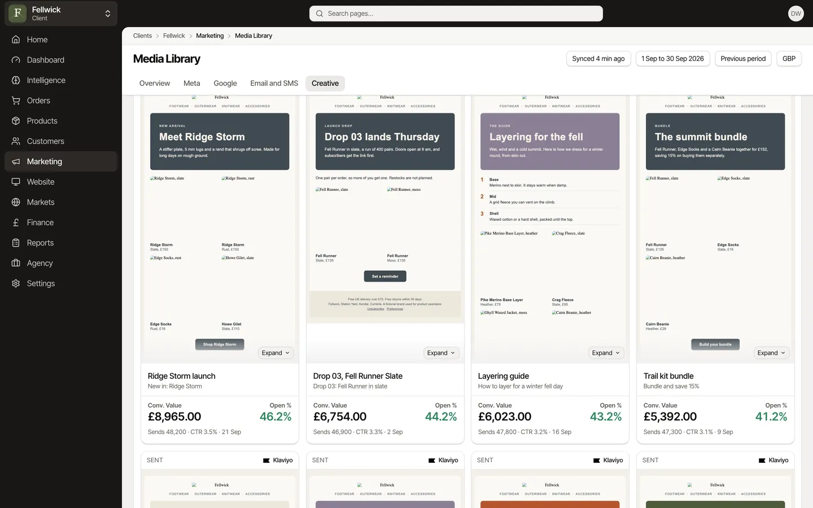Image resolution: width=813 pixels, height=508 pixels.
Task: Click the Reports clipboard icon
Action: click(x=16, y=243)
